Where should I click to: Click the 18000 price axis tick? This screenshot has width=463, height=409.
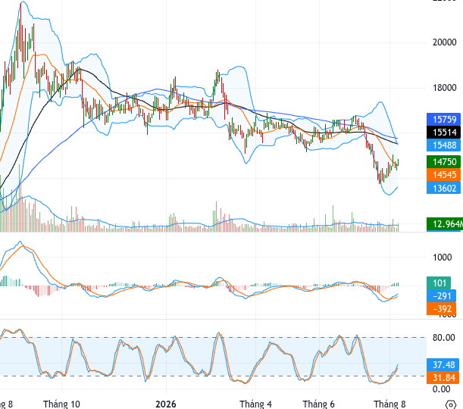coord(444,88)
